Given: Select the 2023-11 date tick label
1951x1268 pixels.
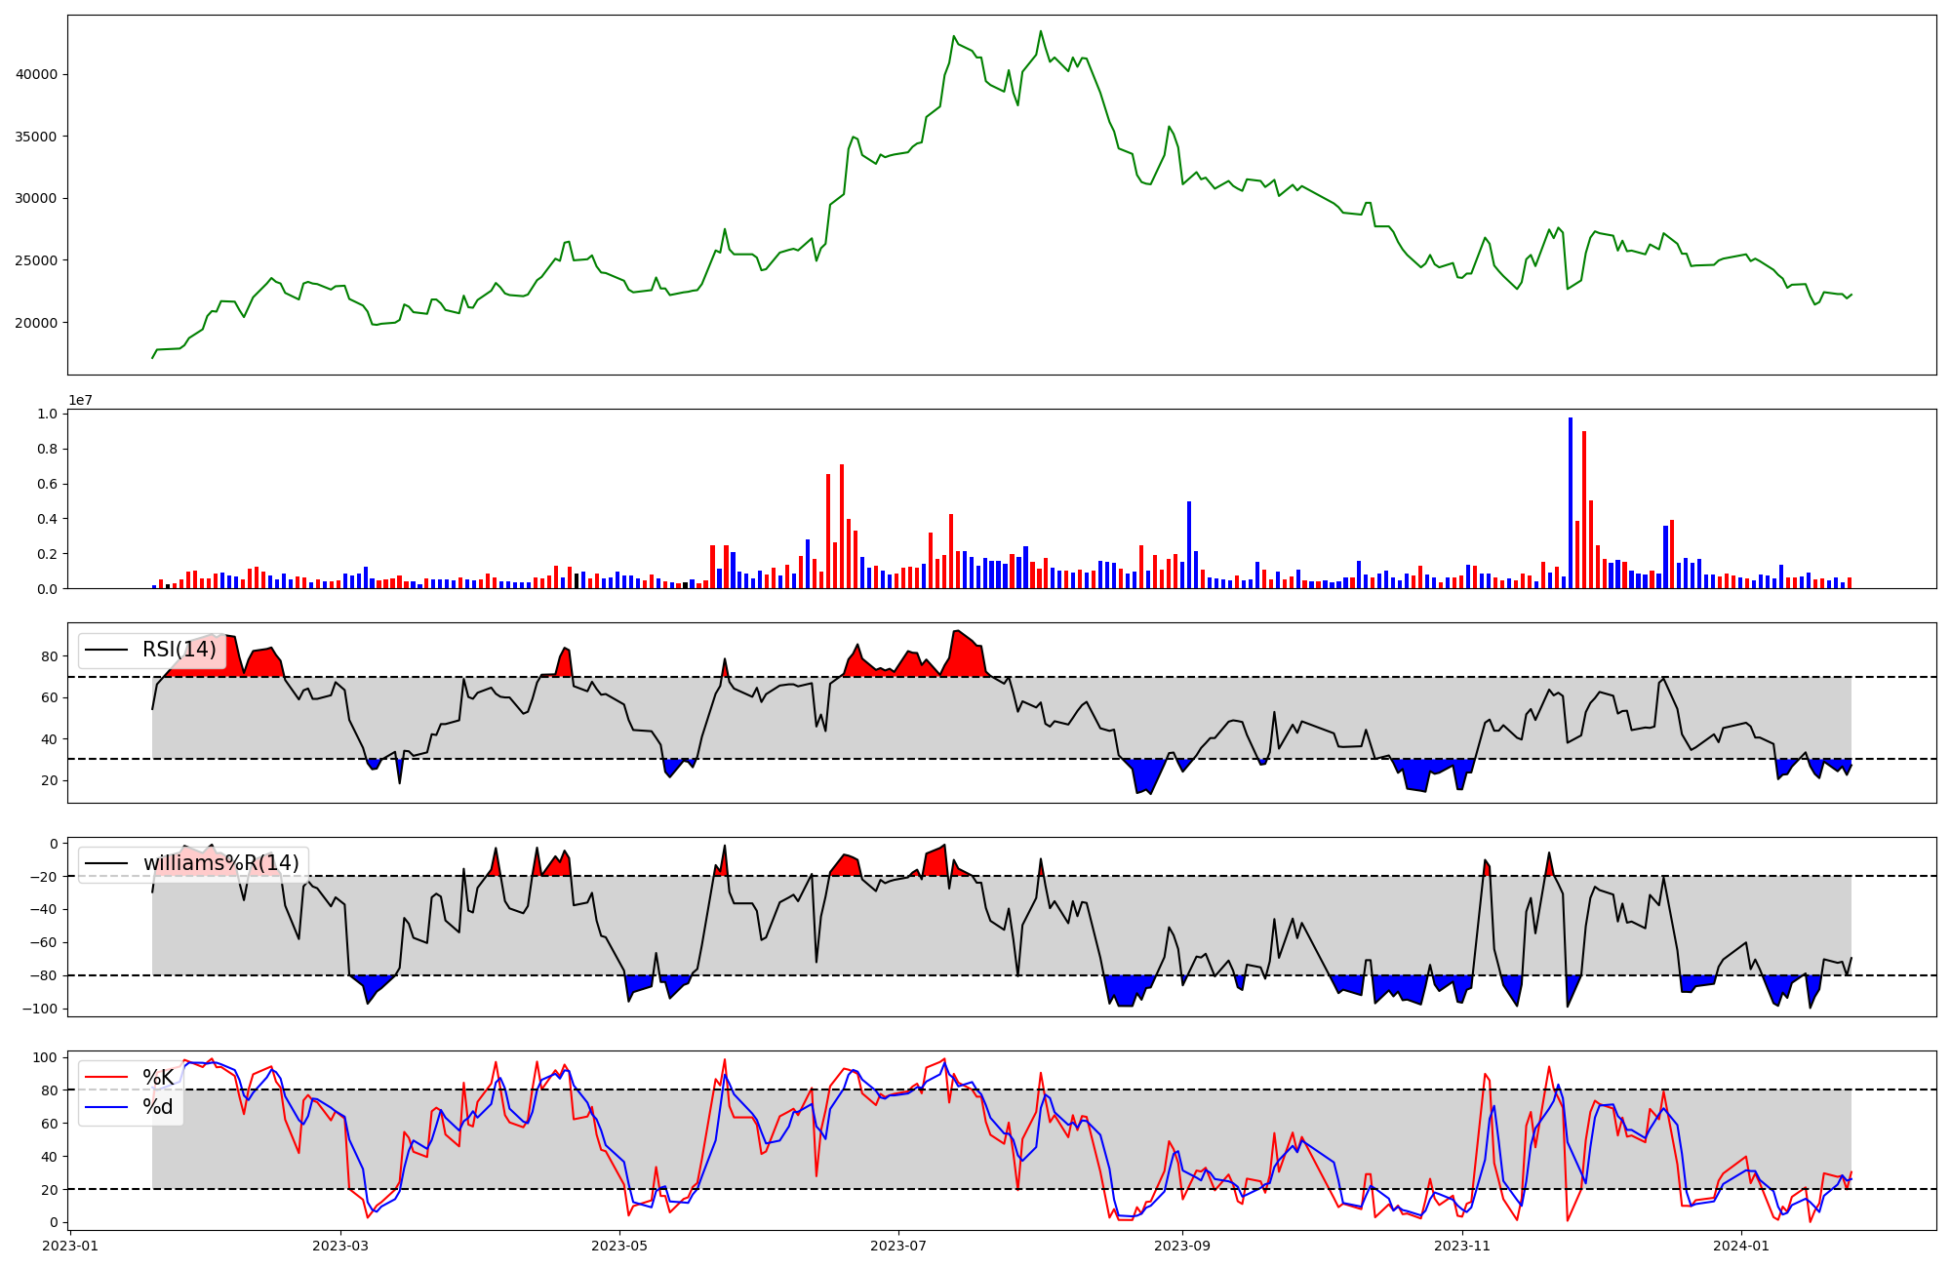Looking at the screenshot, I should (1462, 1246).
